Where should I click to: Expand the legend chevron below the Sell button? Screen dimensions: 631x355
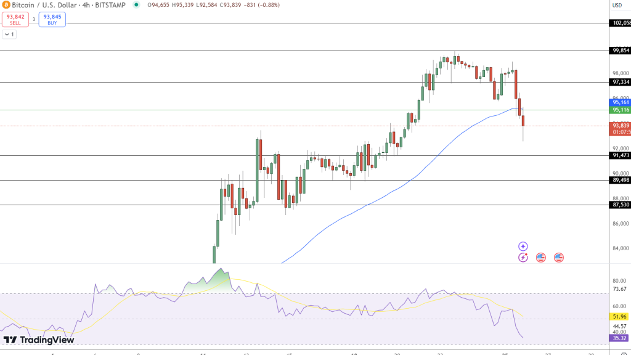9,35
